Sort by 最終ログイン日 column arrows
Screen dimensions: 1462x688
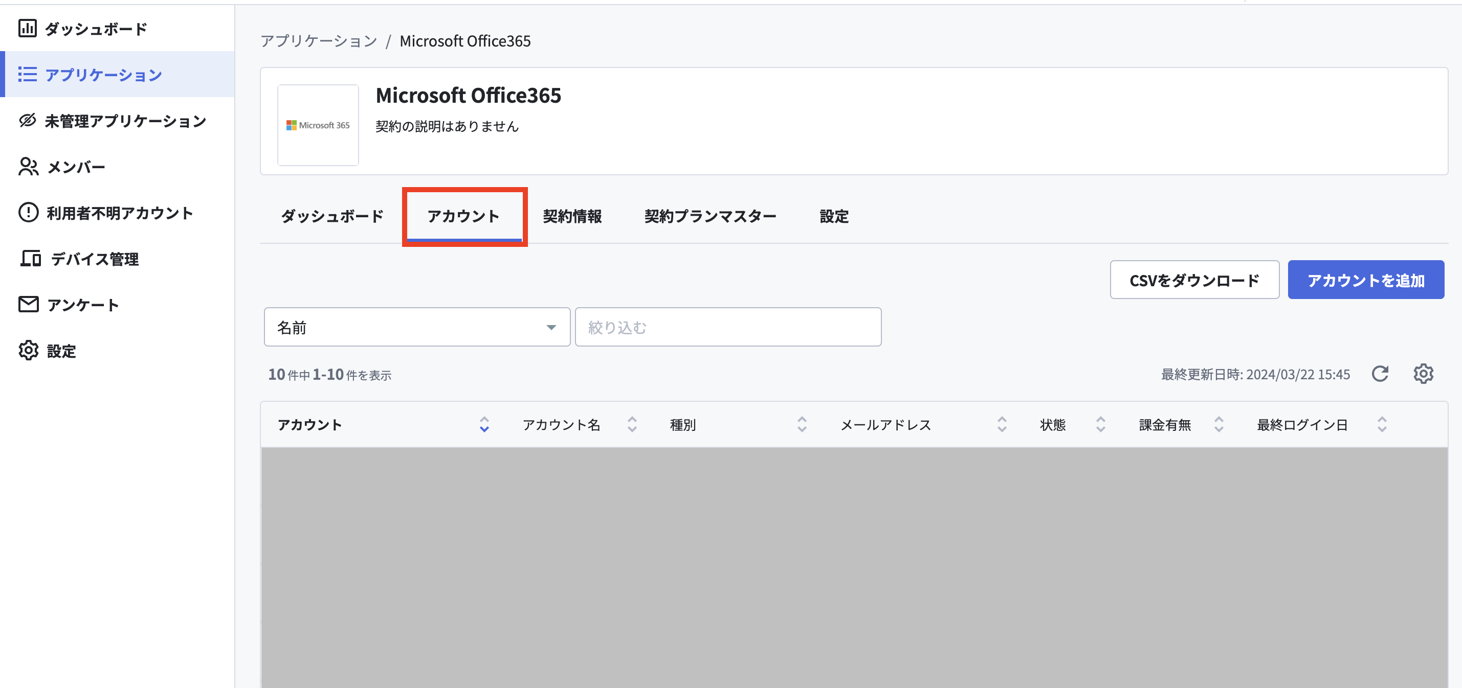coord(1383,424)
